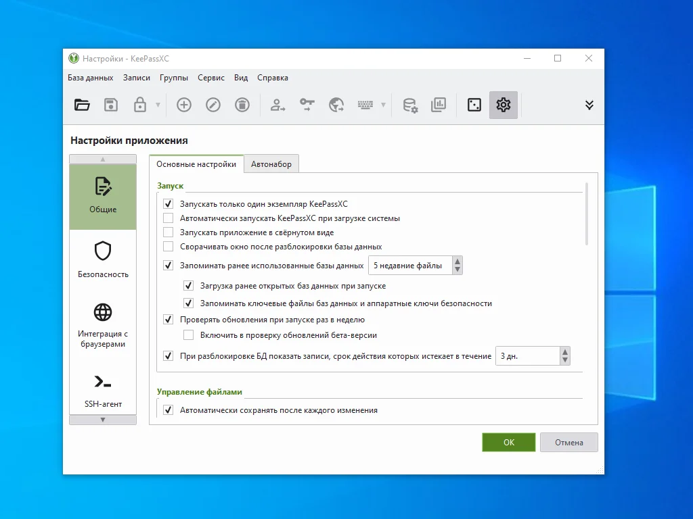Open the Сервис menu
693x519 pixels.
coord(211,78)
